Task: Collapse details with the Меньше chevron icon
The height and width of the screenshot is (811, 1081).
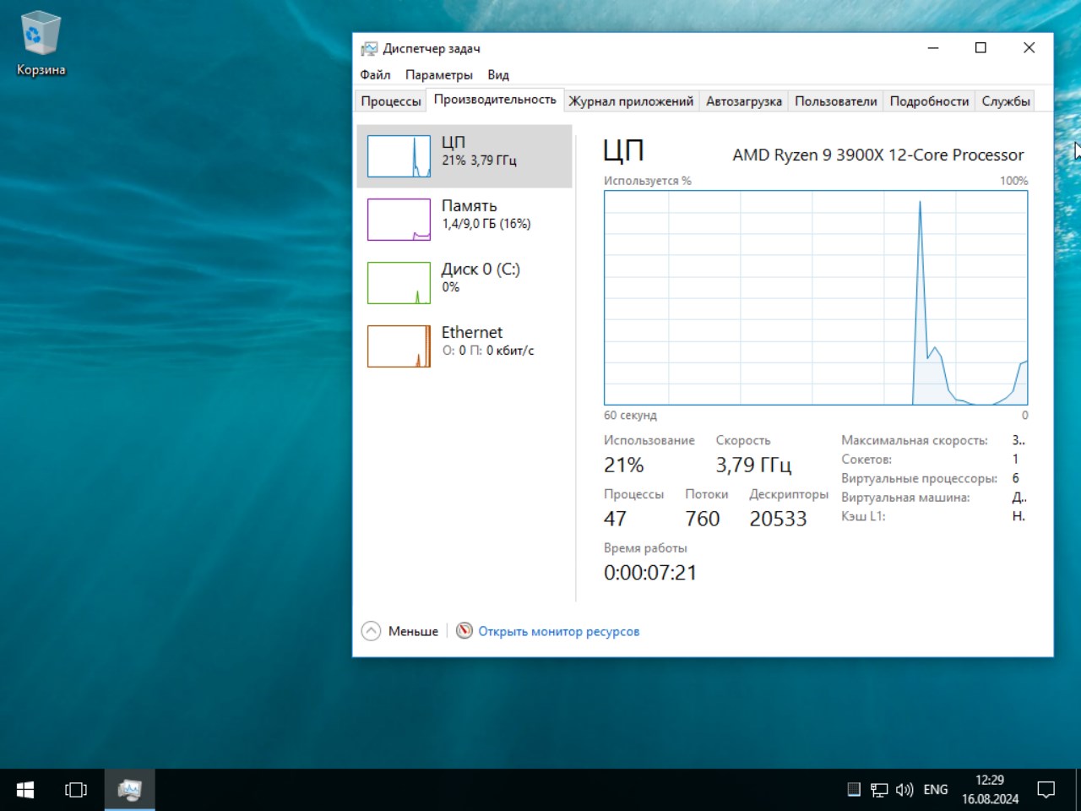Action: tap(371, 631)
